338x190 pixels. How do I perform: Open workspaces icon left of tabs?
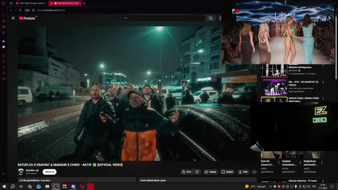pos(11,3)
